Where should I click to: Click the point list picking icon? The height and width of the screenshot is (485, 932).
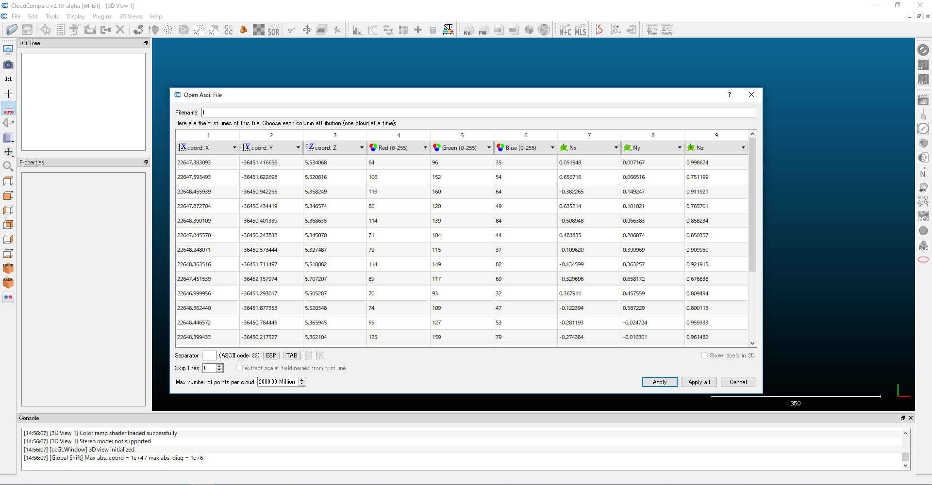(x=60, y=30)
